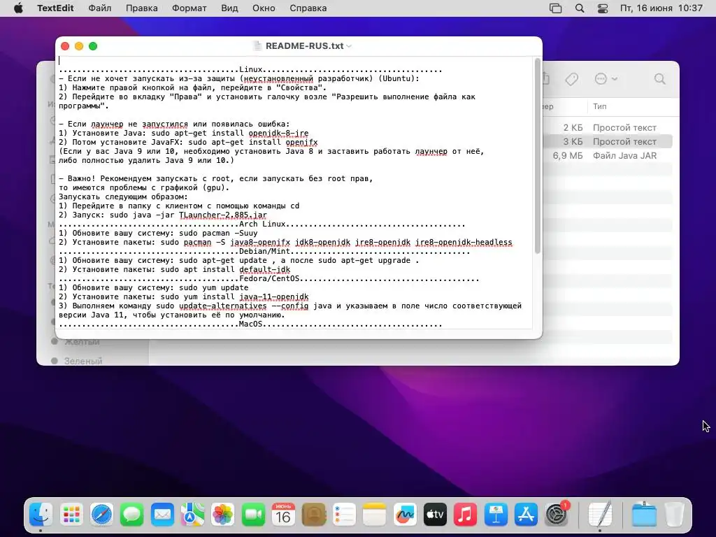Viewport: 716px width, 537px height.
Task: Launch Safari from the Dock
Action: pyautogui.click(x=101, y=514)
